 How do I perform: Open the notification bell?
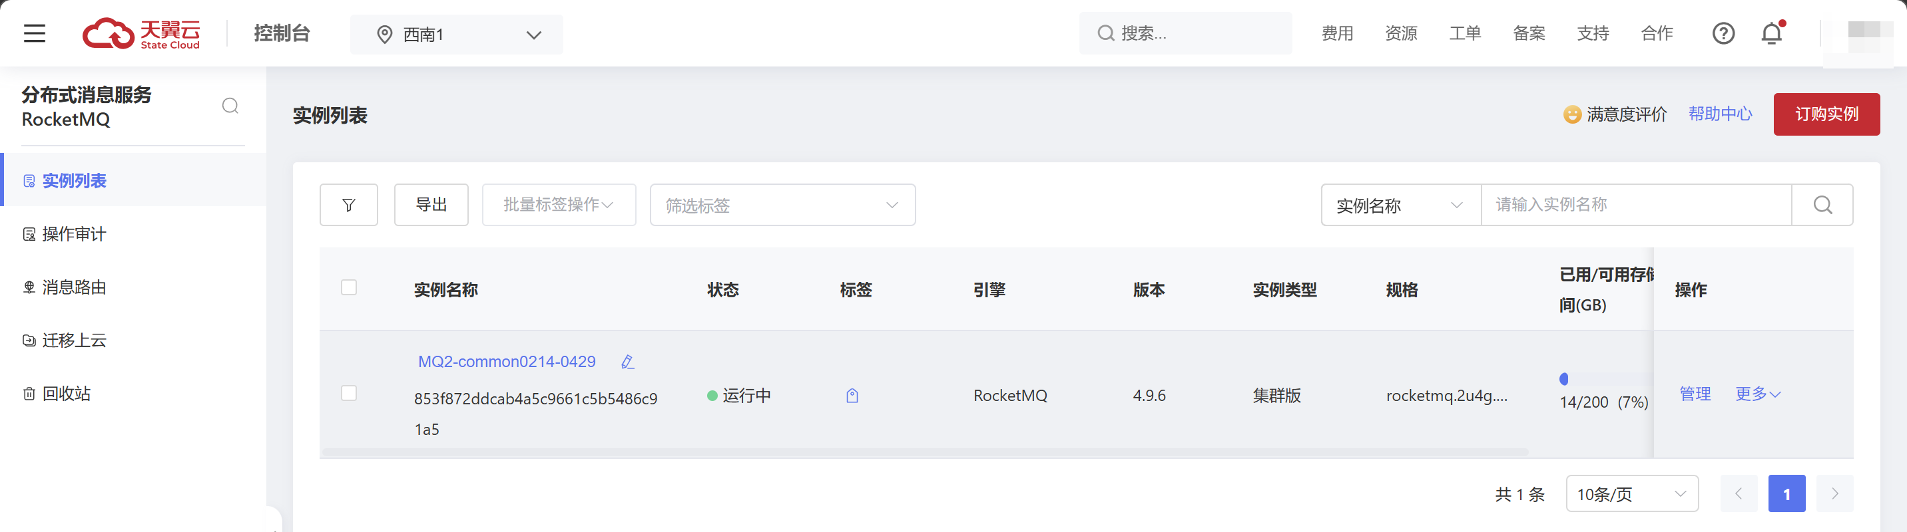tap(1772, 33)
